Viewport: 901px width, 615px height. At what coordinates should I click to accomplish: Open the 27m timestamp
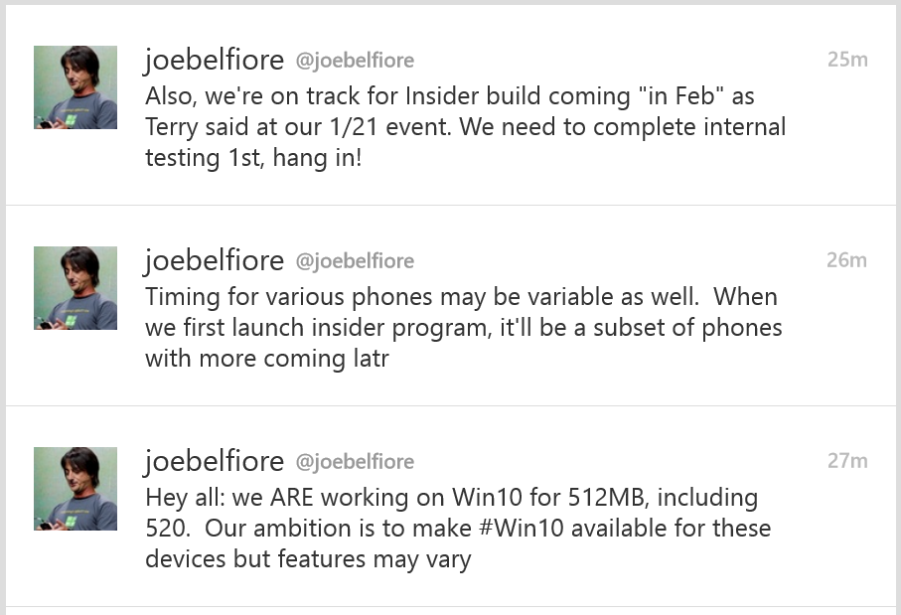(x=846, y=461)
